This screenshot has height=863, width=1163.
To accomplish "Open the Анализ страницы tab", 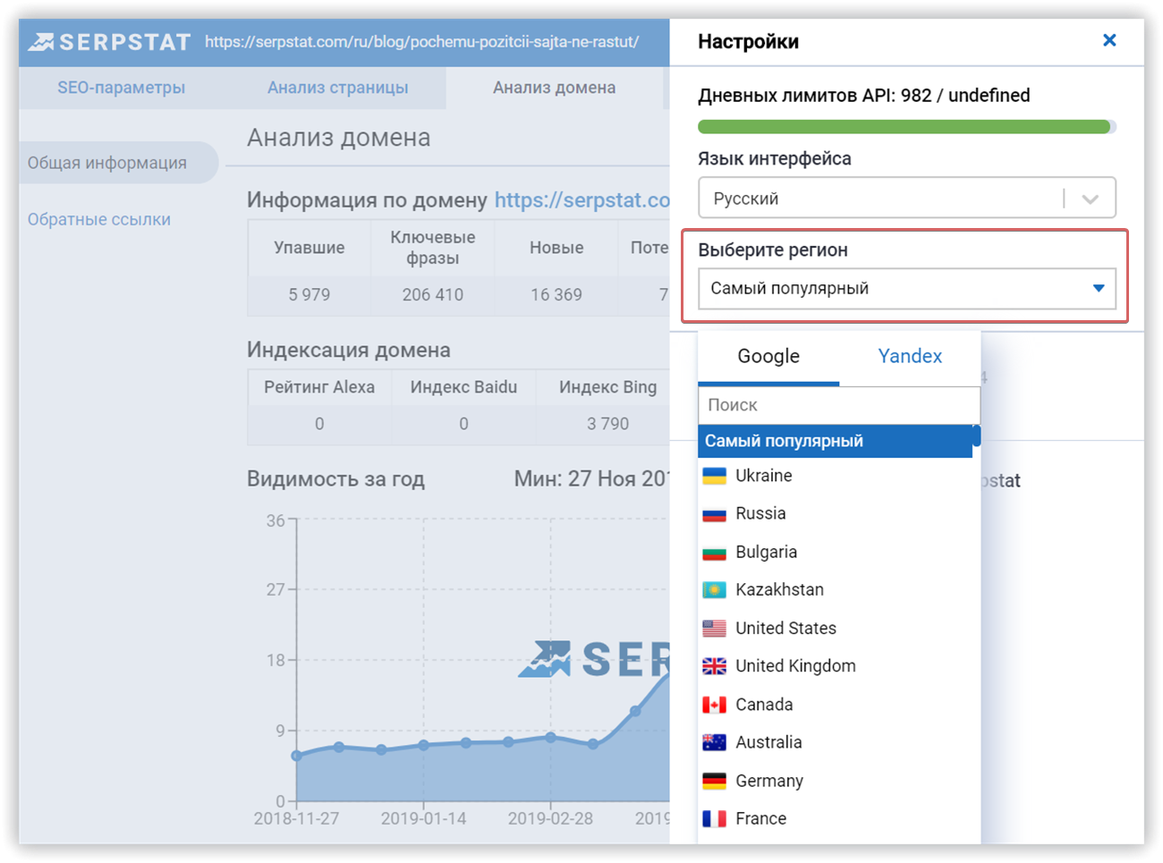I will pyautogui.click(x=338, y=88).
